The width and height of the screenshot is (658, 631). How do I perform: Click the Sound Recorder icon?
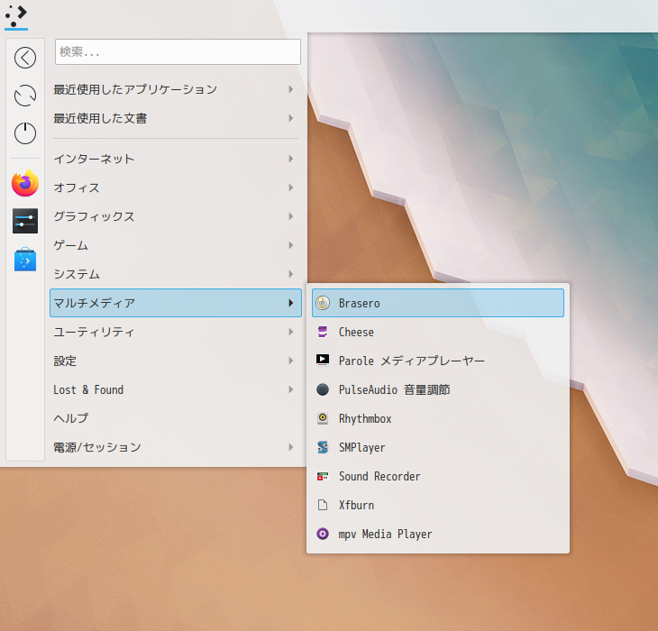pyautogui.click(x=323, y=476)
